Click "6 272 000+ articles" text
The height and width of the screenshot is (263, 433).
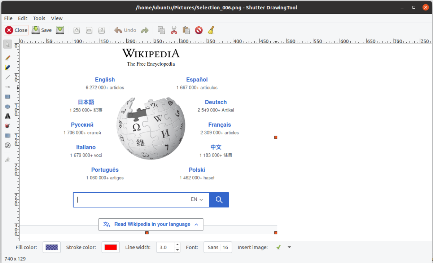(x=105, y=88)
